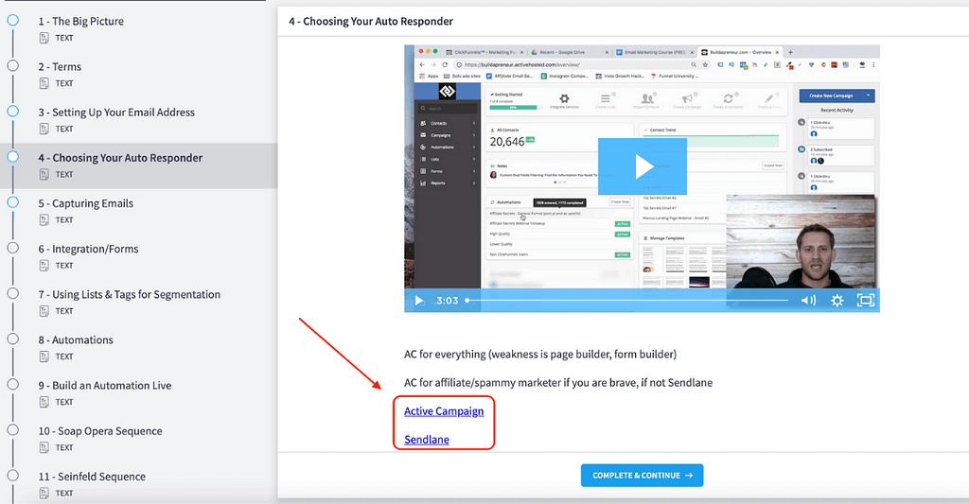Screen dimensions: 969x504
Task: Click text document icon under Soap Opera Sequence
Action: pyautogui.click(x=44, y=448)
